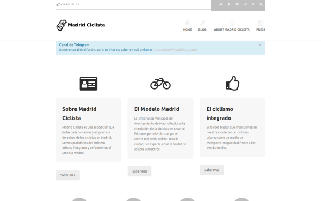Click the thumbs-up icon above El ciclismo integrado
321x201 pixels.
point(232,83)
